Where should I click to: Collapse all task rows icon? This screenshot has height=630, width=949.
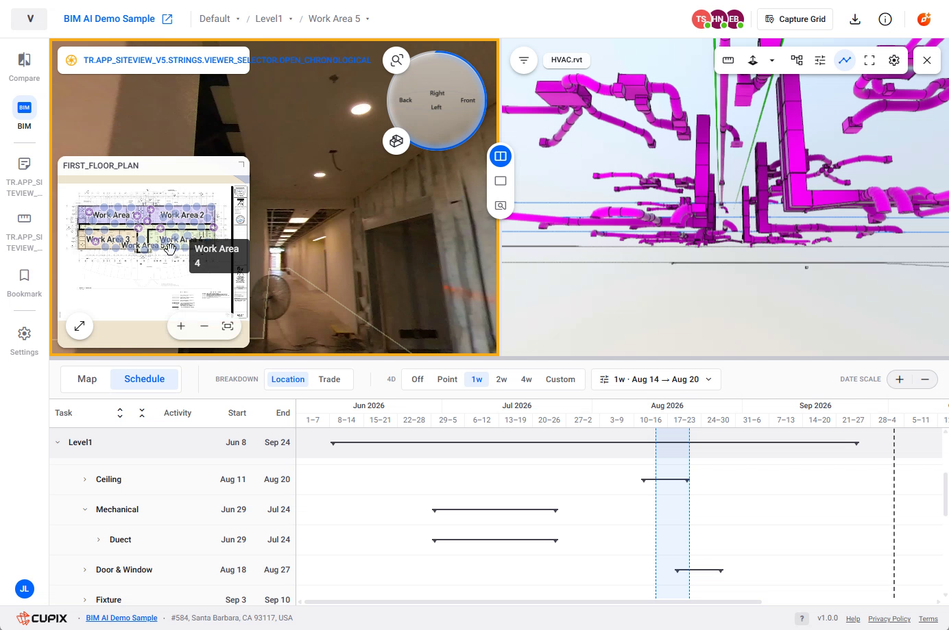[142, 413]
